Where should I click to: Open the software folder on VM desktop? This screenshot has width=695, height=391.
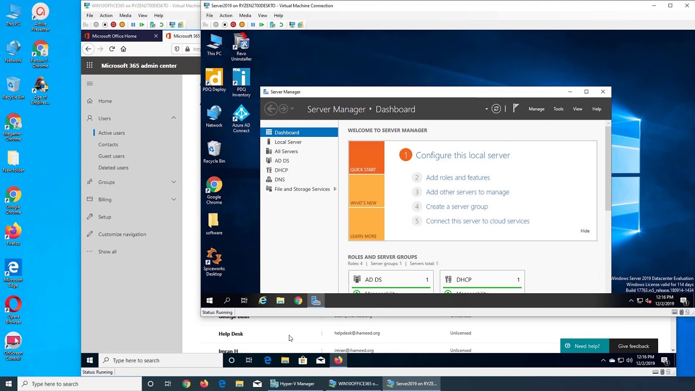pyautogui.click(x=214, y=224)
